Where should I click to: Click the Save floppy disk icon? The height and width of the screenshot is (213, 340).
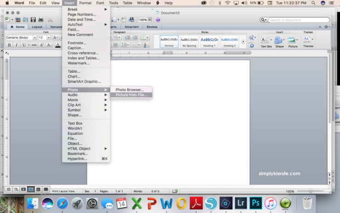(x=33, y=20)
